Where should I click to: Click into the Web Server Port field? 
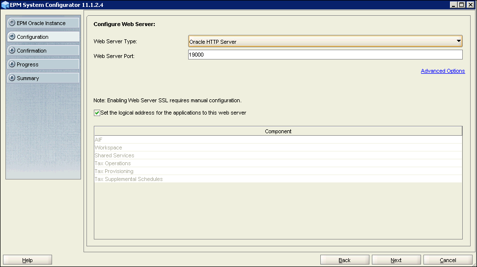325,55
